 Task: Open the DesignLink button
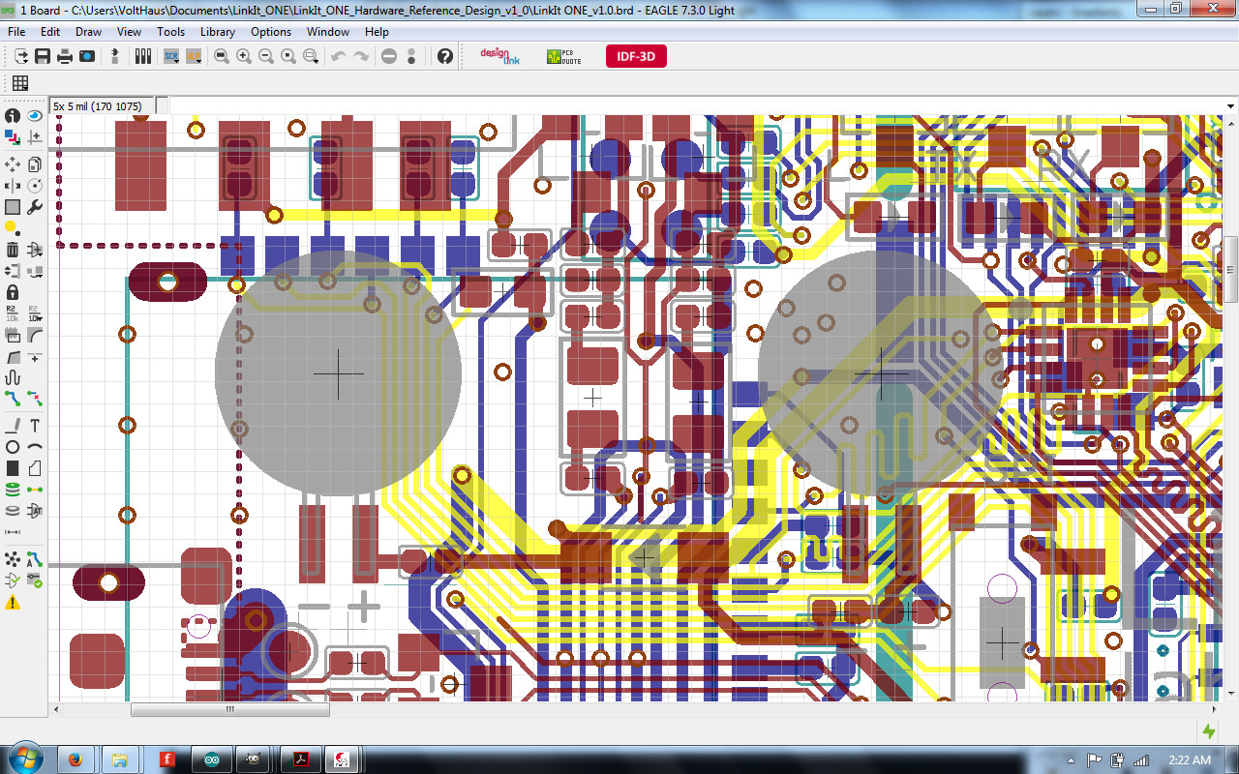[500, 57]
